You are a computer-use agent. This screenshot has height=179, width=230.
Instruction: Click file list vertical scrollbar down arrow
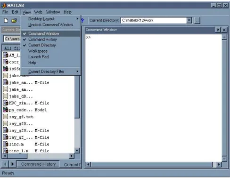click(77, 150)
